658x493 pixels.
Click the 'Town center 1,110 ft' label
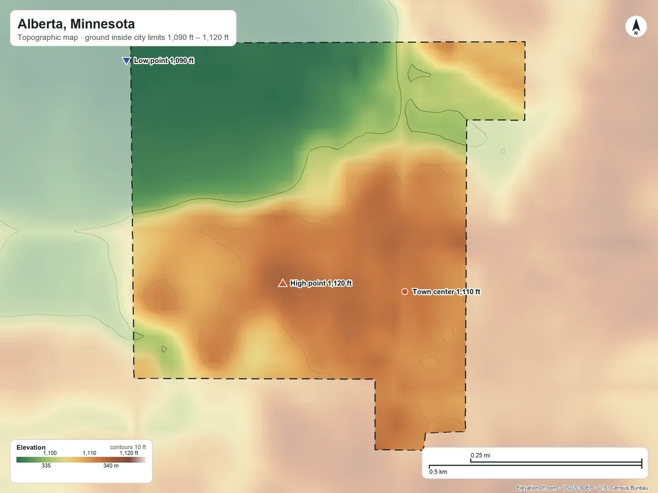(446, 292)
